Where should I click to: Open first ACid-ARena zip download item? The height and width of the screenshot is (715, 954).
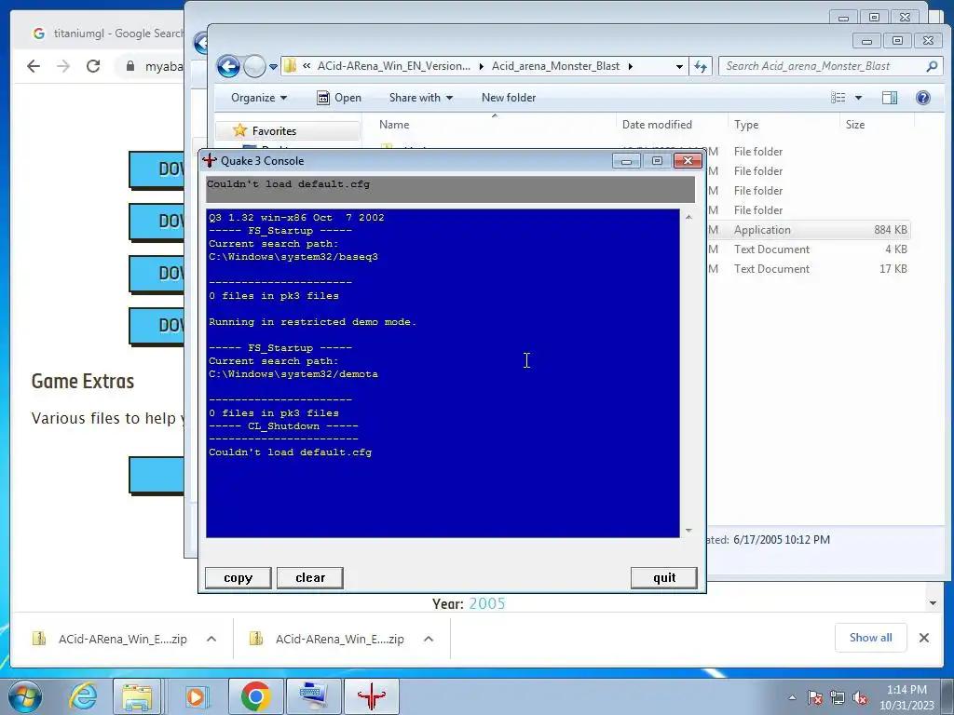coord(112,639)
